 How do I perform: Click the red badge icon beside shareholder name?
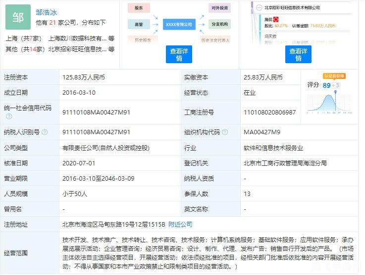tap(276, 19)
